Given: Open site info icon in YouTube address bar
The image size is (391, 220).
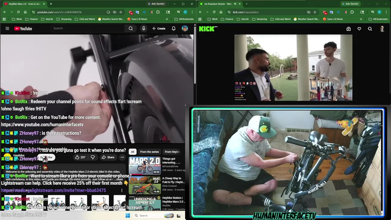Looking at the screenshot, I should click(x=33, y=12).
